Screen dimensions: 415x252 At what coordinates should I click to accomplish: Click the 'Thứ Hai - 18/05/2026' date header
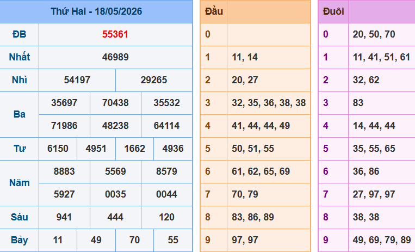(96, 11)
